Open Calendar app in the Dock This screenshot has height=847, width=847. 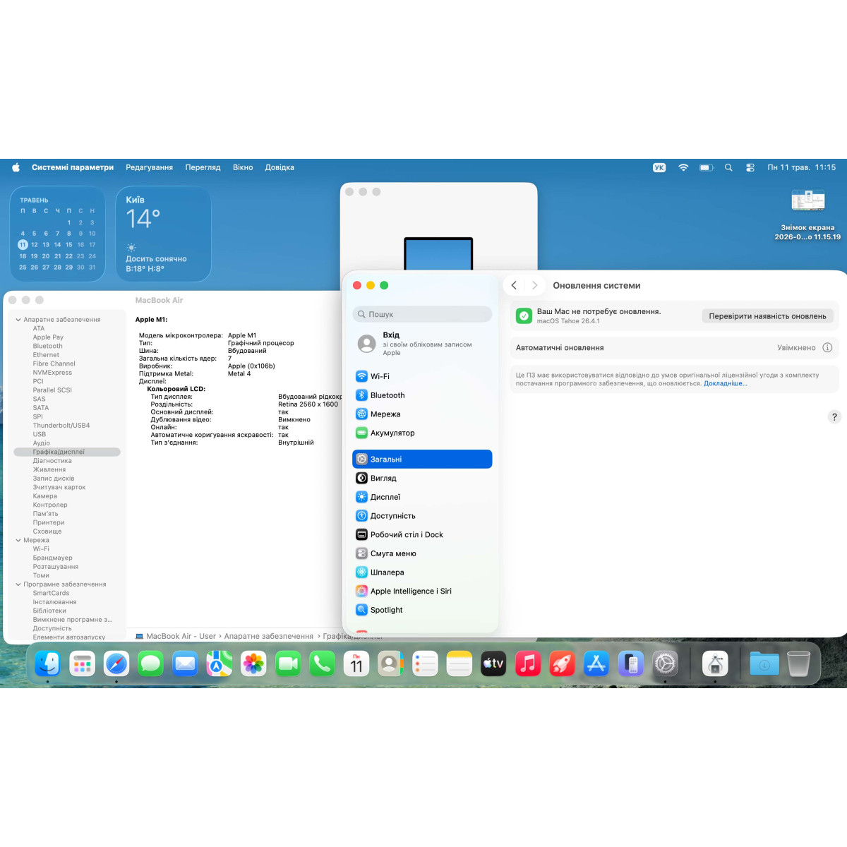(356, 663)
